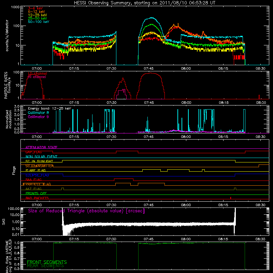Select the FRONT SEGMENTS legend label

tap(47, 262)
